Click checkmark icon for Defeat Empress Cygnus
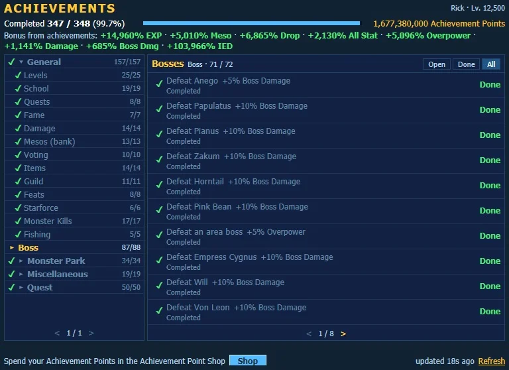This screenshot has width=509, height=370. coord(159,260)
